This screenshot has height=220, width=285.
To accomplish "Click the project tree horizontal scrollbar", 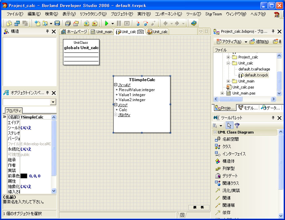I will pyautogui.click(x=245, y=99).
